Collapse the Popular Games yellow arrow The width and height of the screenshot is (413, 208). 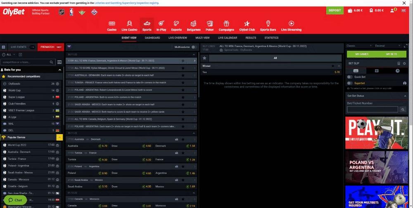click(x=59, y=137)
